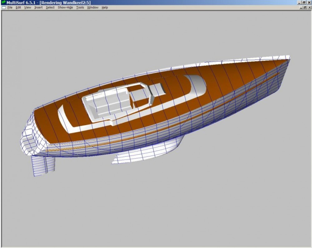Open the Help menu
Image resolution: width=312 pixels, height=248 pixels.
[x=105, y=7]
